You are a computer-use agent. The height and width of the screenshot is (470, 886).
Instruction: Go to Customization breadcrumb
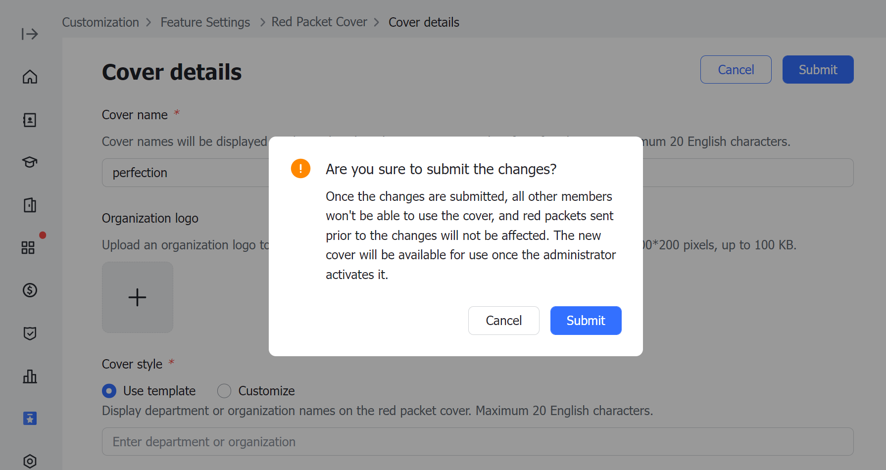(x=100, y=22)
